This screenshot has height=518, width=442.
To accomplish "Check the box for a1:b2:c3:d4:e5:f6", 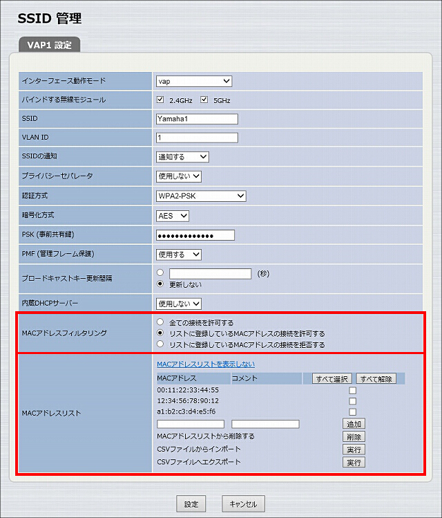I will coord(353,412).
